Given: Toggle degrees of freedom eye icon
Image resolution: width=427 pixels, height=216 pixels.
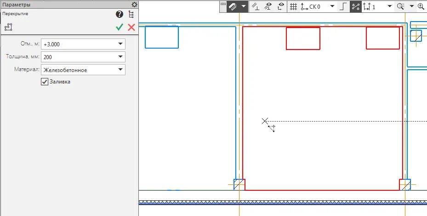Looking at the screenshot, I should coord(281,6).
